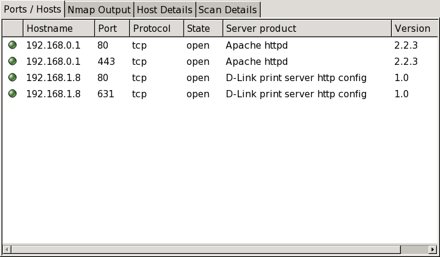Sort by the Port column header
Viewport: 440px width, 257px height.
coord(111,28)
